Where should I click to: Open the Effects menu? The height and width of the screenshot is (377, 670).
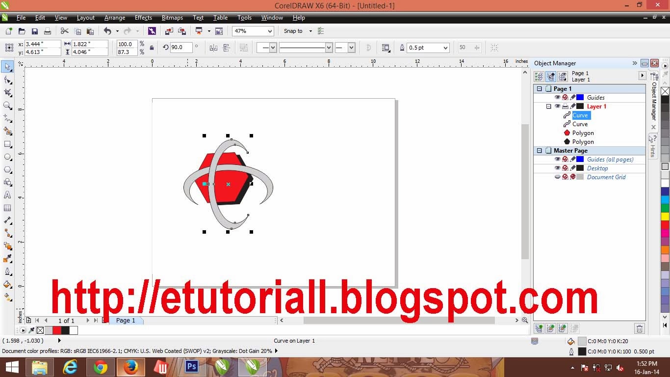point(143,18)
